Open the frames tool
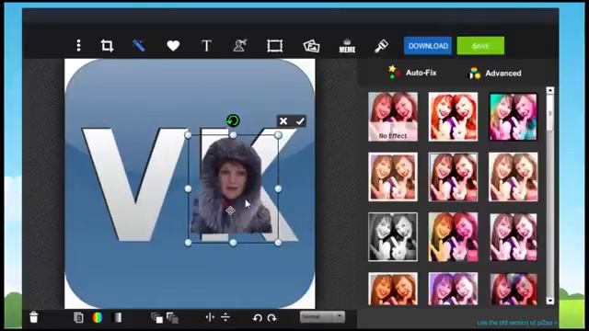 click(274, 46)
